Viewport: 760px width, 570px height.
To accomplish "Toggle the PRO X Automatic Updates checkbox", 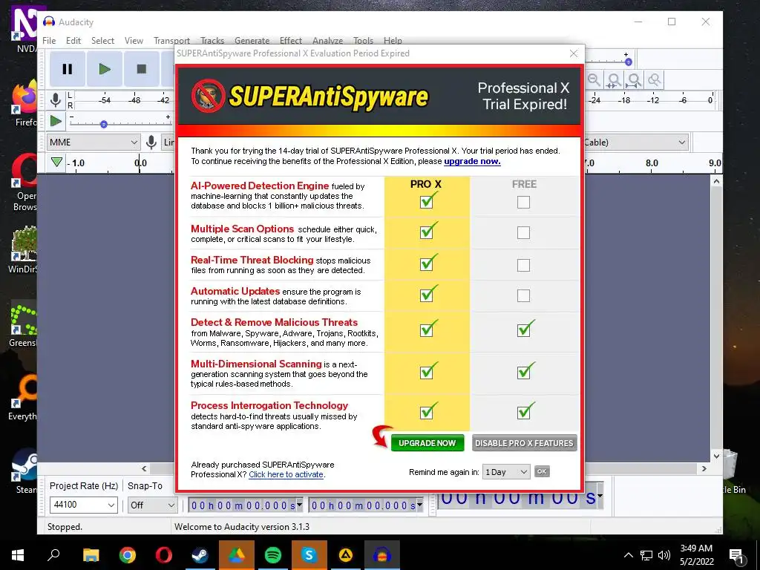I will tap(427, 295).
